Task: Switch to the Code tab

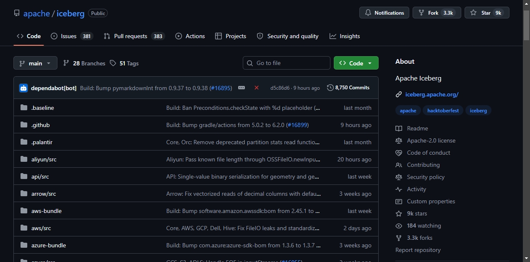Action: pos(29,36)
